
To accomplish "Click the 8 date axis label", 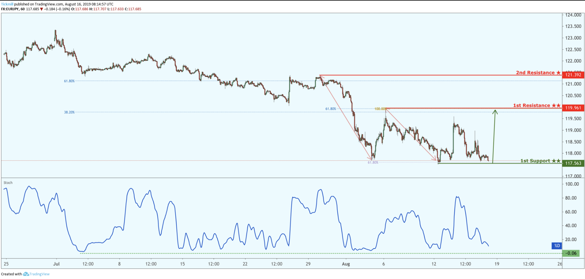I will pyautogui.click(x=119, y=264).
